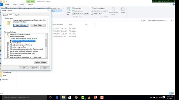Open Group by dropdown
The height and width of the screenshot is (100, 179).
(77, 8)
